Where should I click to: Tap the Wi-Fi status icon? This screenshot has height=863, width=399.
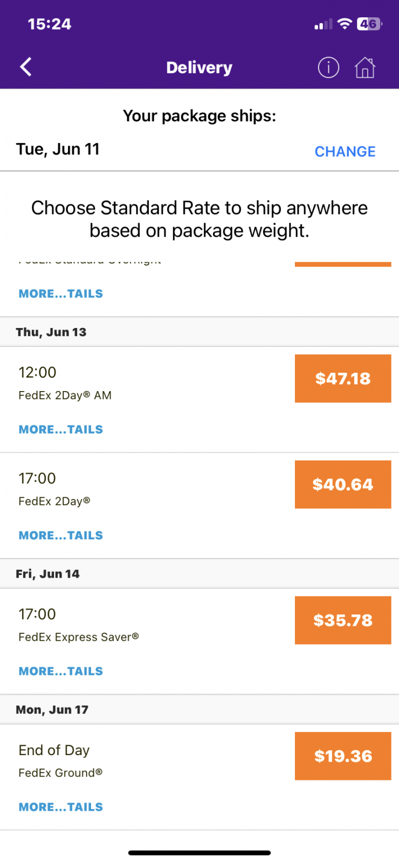(345, 24)
